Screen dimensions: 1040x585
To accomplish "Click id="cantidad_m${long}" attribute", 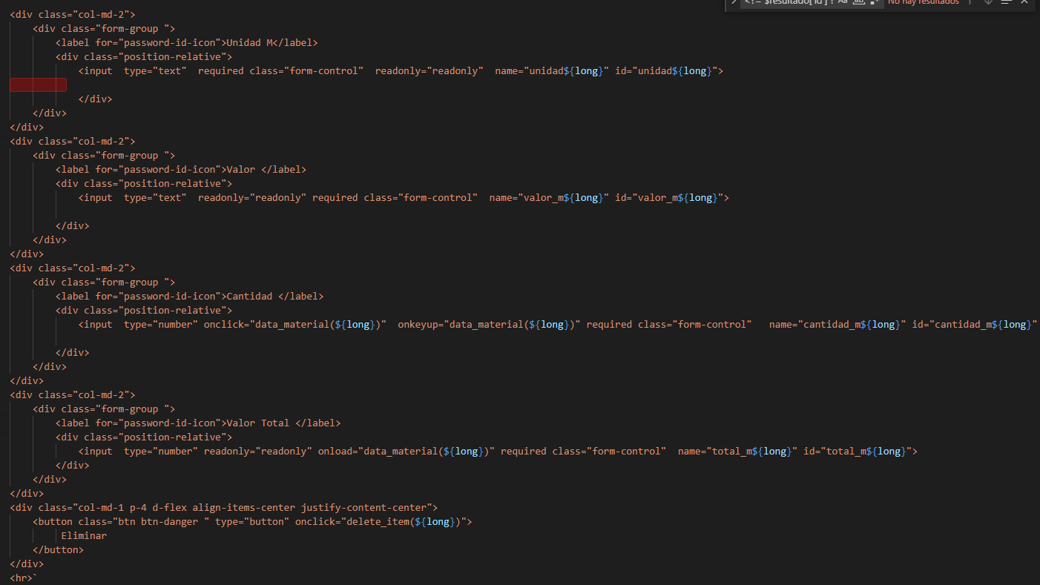I will tap(974, 325).
